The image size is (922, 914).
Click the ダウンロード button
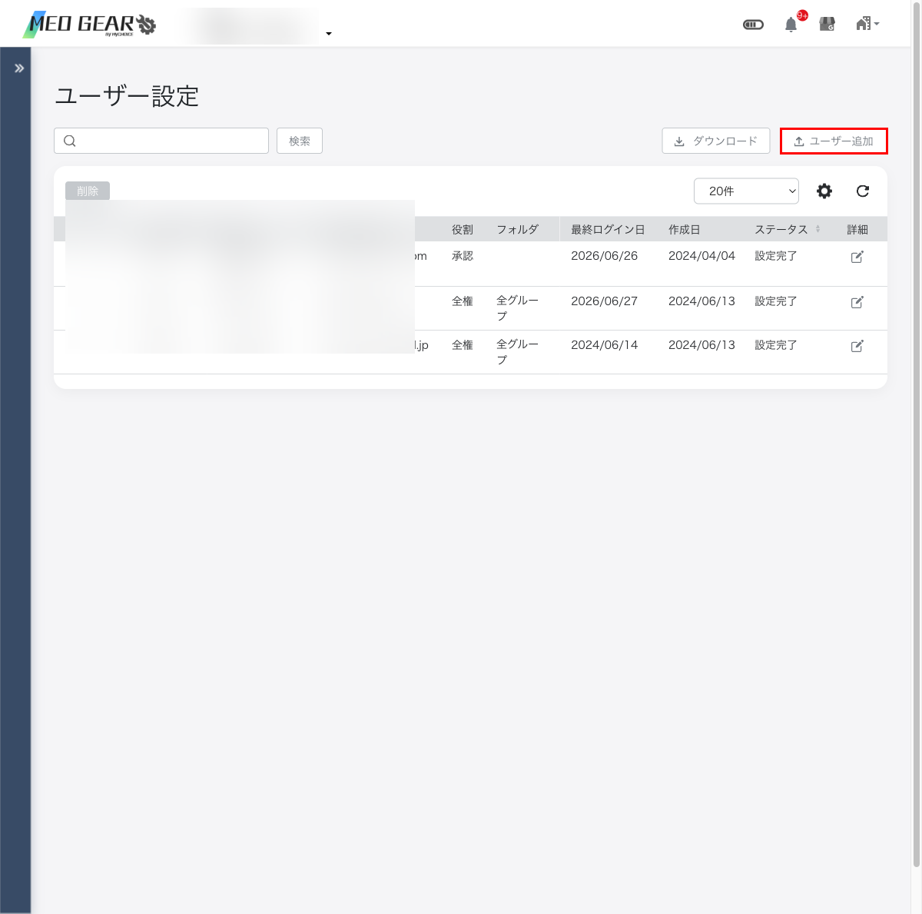pyautogui.click(x=716, y=141)
